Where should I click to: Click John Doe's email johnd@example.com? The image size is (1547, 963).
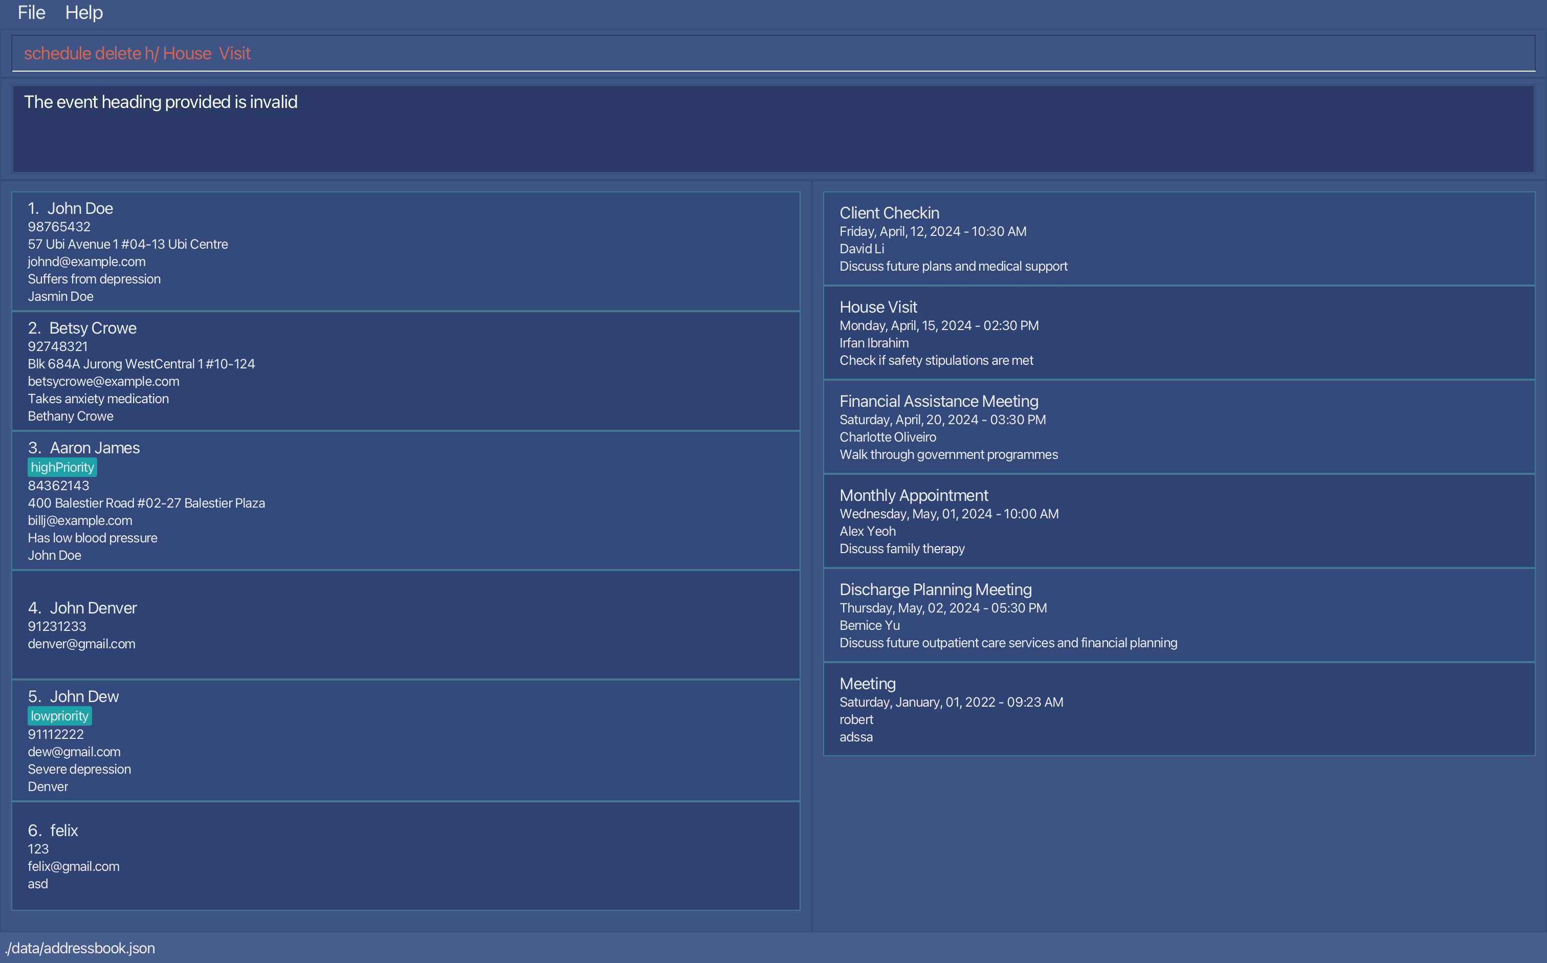[x=86, y=262]
